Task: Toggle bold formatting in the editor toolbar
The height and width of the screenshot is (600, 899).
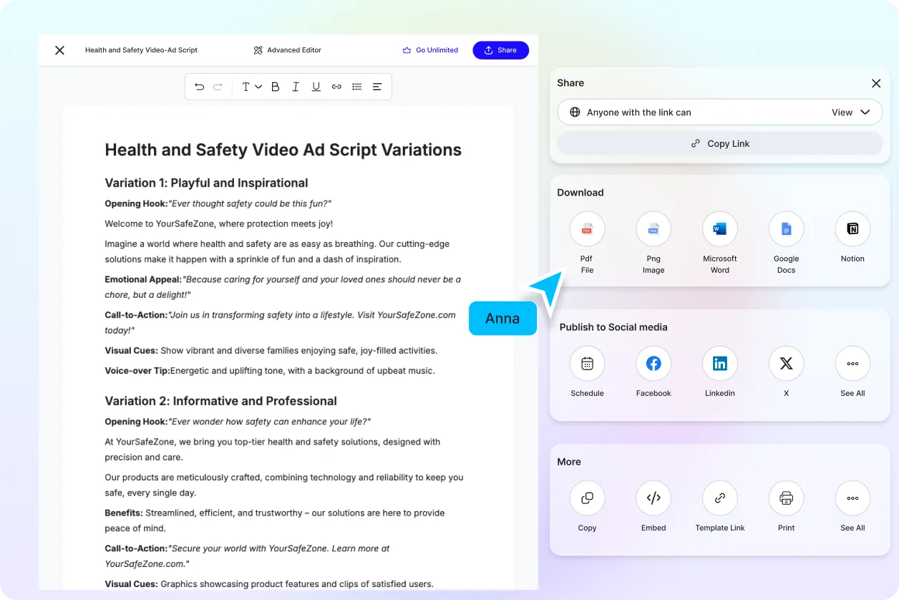Action: [275, 86]
